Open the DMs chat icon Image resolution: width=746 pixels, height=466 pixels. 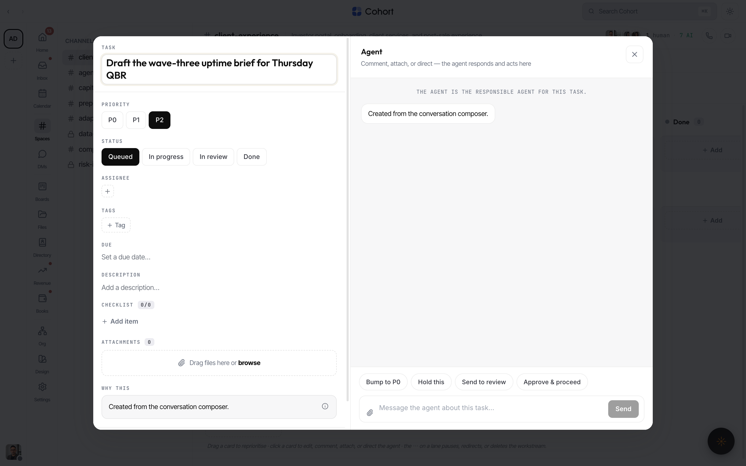(x=42, y=154)
